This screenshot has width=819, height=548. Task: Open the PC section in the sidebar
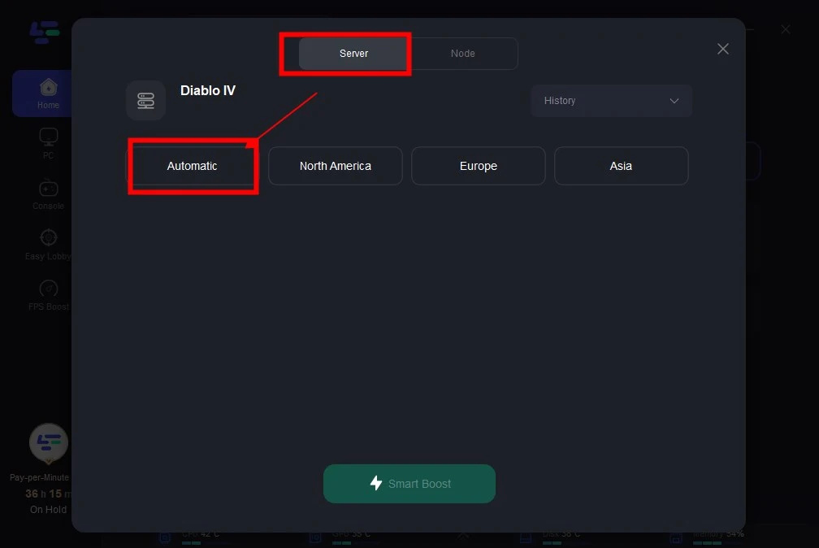pos(48,144)
